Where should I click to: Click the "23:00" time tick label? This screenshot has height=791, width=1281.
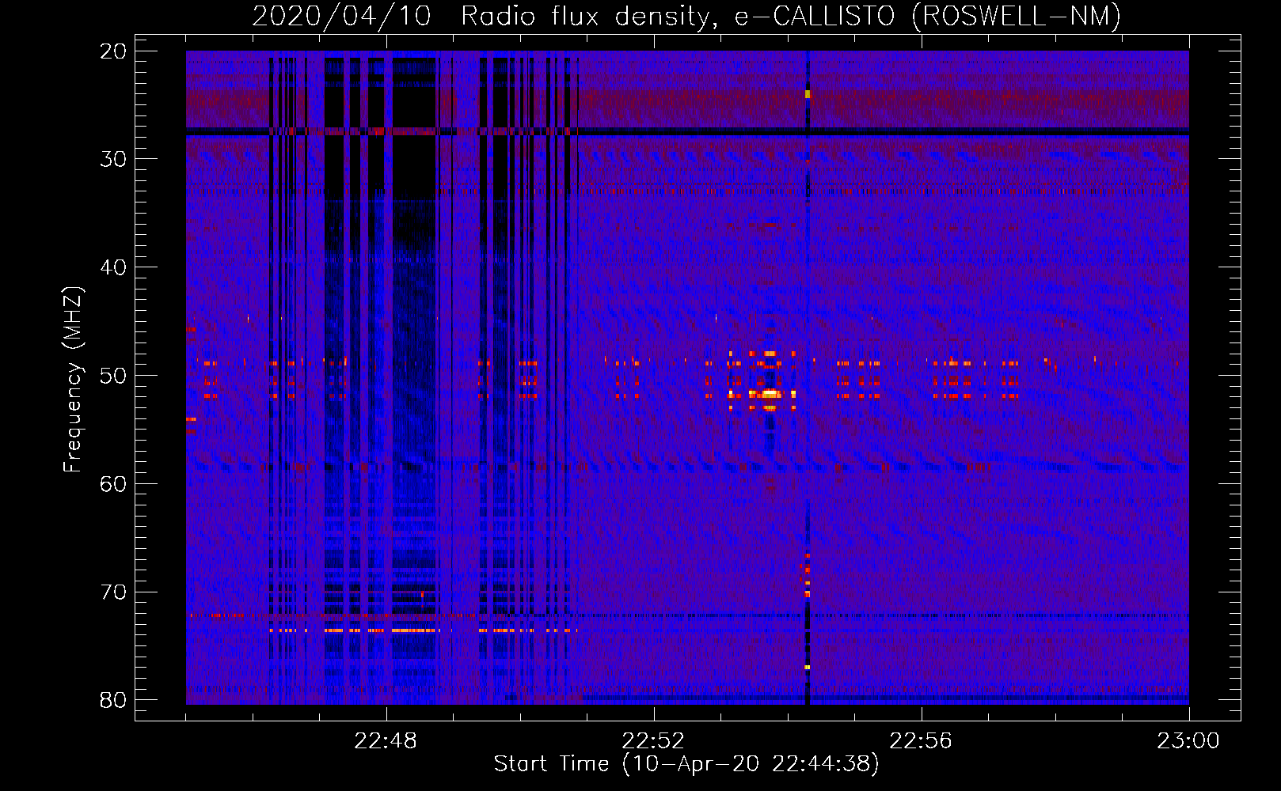tap(1188, 741)
